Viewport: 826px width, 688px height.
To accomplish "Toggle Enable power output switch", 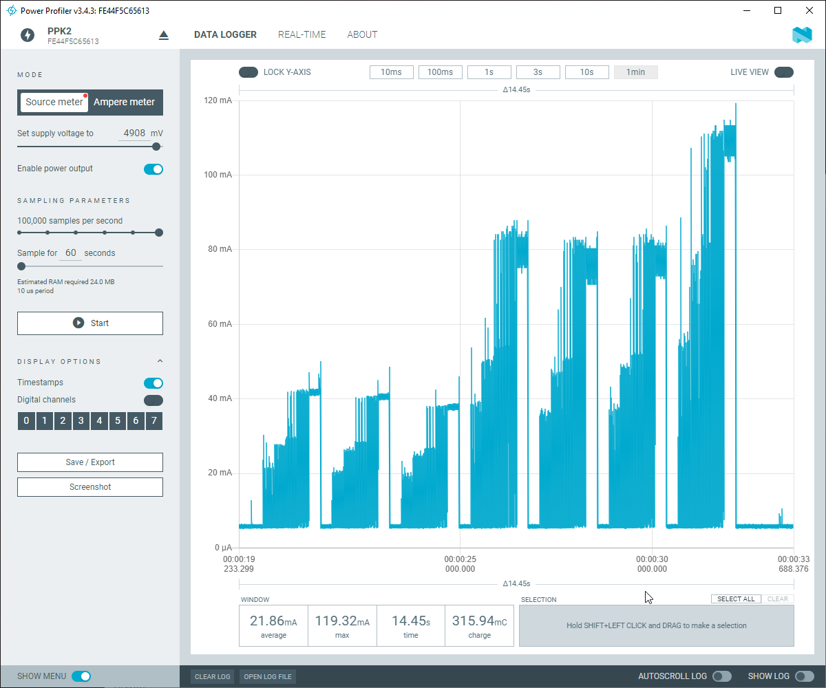I will tap(153, 169).
